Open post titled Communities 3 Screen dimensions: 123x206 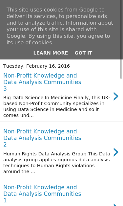[42, 82]
